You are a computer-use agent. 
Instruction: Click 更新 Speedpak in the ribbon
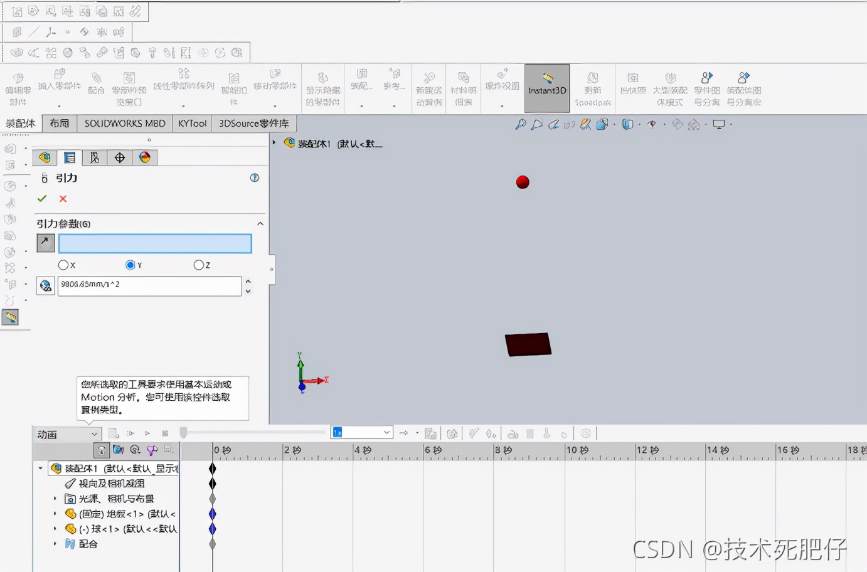593,88
